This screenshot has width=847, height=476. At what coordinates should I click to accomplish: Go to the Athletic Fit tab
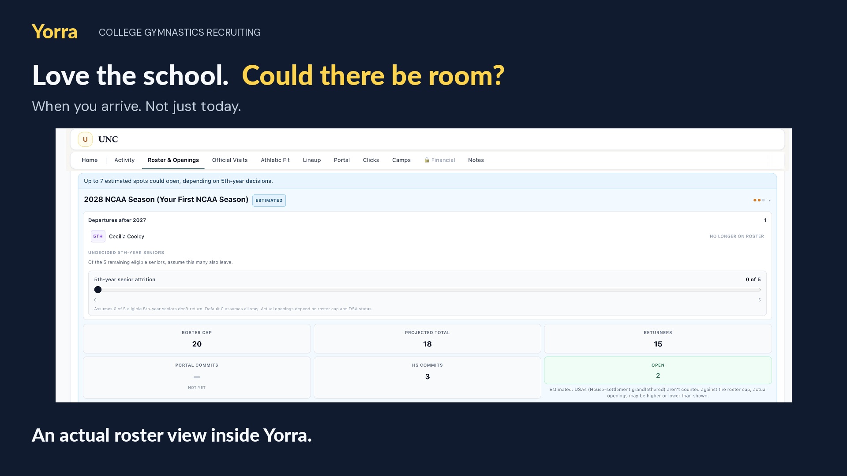click(275, 160)
